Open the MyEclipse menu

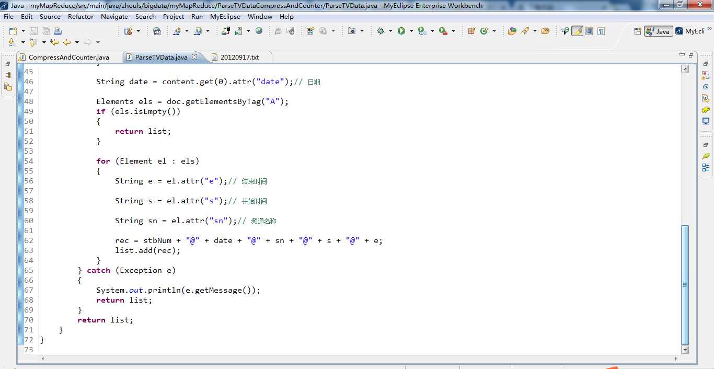point(225,16)
